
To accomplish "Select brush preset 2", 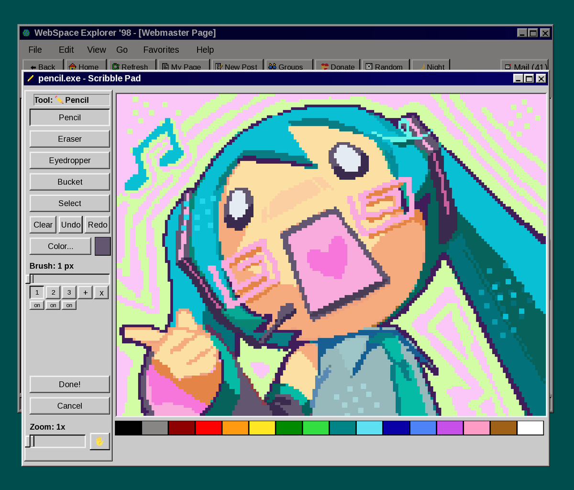I will (53, 292).
